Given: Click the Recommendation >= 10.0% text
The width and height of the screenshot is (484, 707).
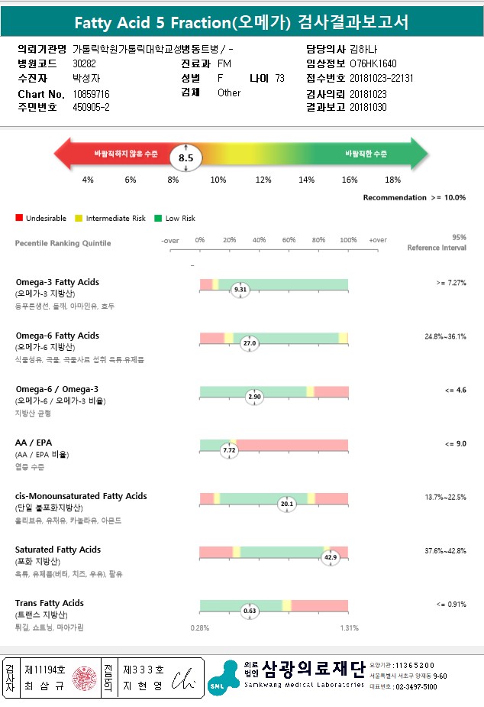Looking at the screenshot, I should point(415,197).
